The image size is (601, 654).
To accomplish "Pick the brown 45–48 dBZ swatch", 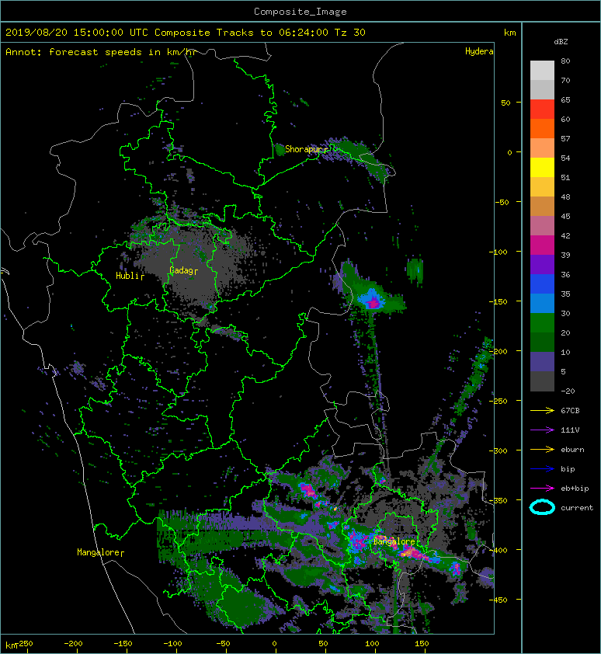I will tap(542, 207).
